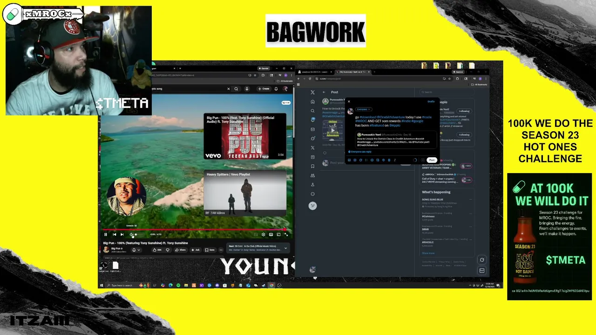Open Communities icon in X sidebar
Image resolution: width=596 pixels, height=335 pixels.
coord(312,175)
